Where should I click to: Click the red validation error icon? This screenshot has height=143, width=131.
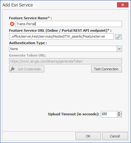pos(12,24)
